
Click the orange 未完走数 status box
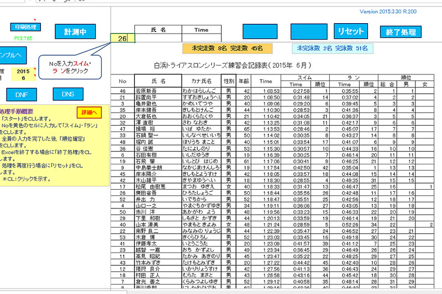click(223, 49)
